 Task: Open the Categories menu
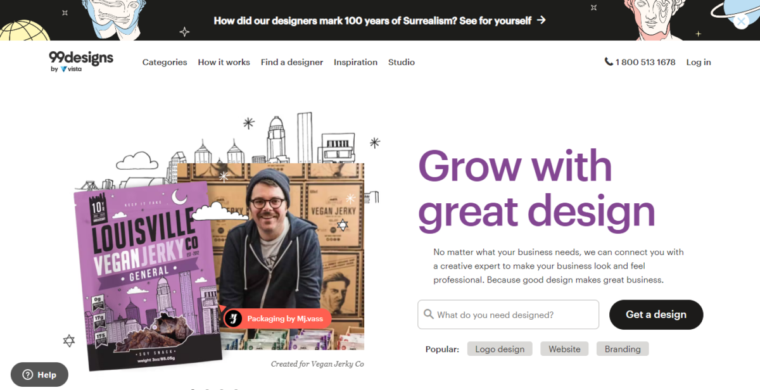pyautogui.click(x=165, y=62)
